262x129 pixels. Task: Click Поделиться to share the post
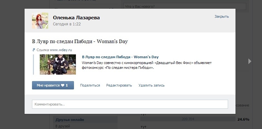pyautogui.click(x=90, y=85)
